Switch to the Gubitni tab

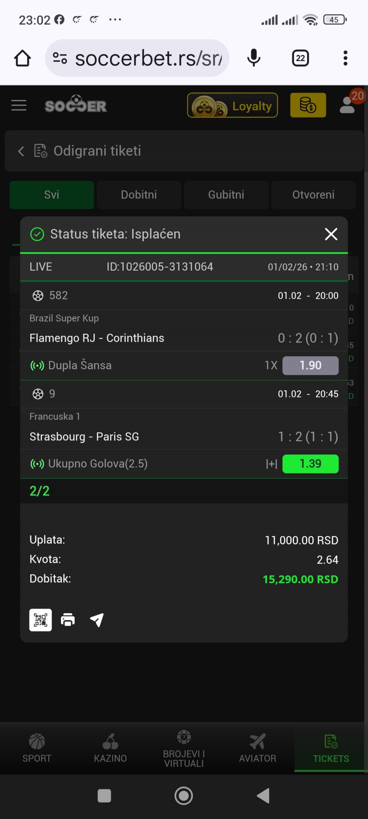point(226,195)
